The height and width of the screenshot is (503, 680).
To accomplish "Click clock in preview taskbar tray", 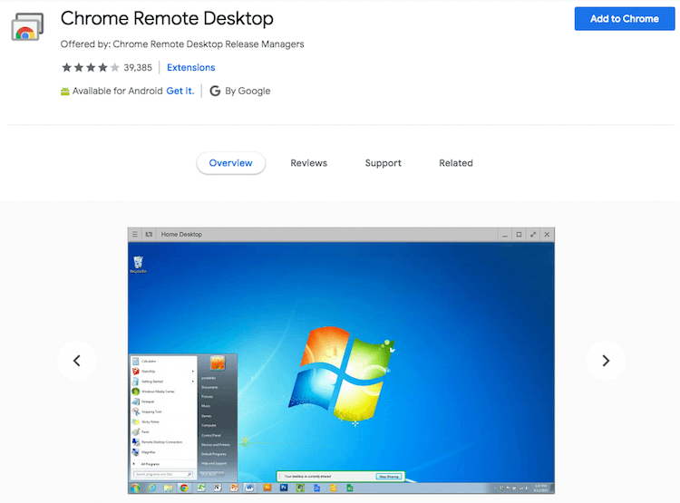I will (540, 488).
